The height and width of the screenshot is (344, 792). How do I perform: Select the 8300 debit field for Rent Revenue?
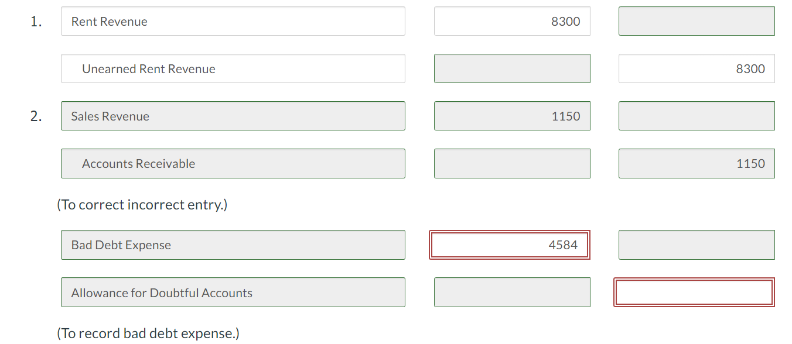coord(512,21)
